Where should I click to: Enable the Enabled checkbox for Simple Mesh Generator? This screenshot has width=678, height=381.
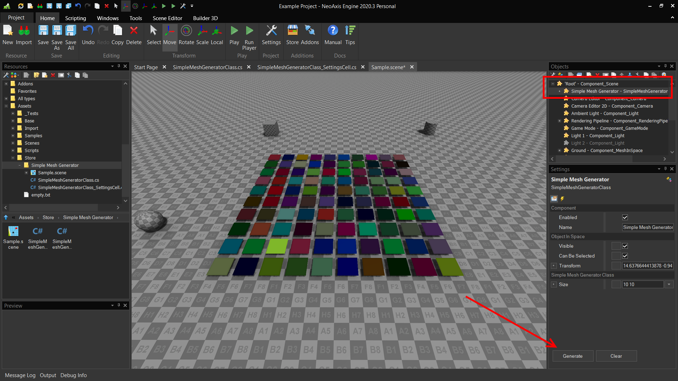(x=625, y=217)
